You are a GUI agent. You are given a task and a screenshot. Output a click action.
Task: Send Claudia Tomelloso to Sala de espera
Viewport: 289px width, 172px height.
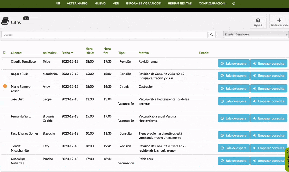coord(233,63)
